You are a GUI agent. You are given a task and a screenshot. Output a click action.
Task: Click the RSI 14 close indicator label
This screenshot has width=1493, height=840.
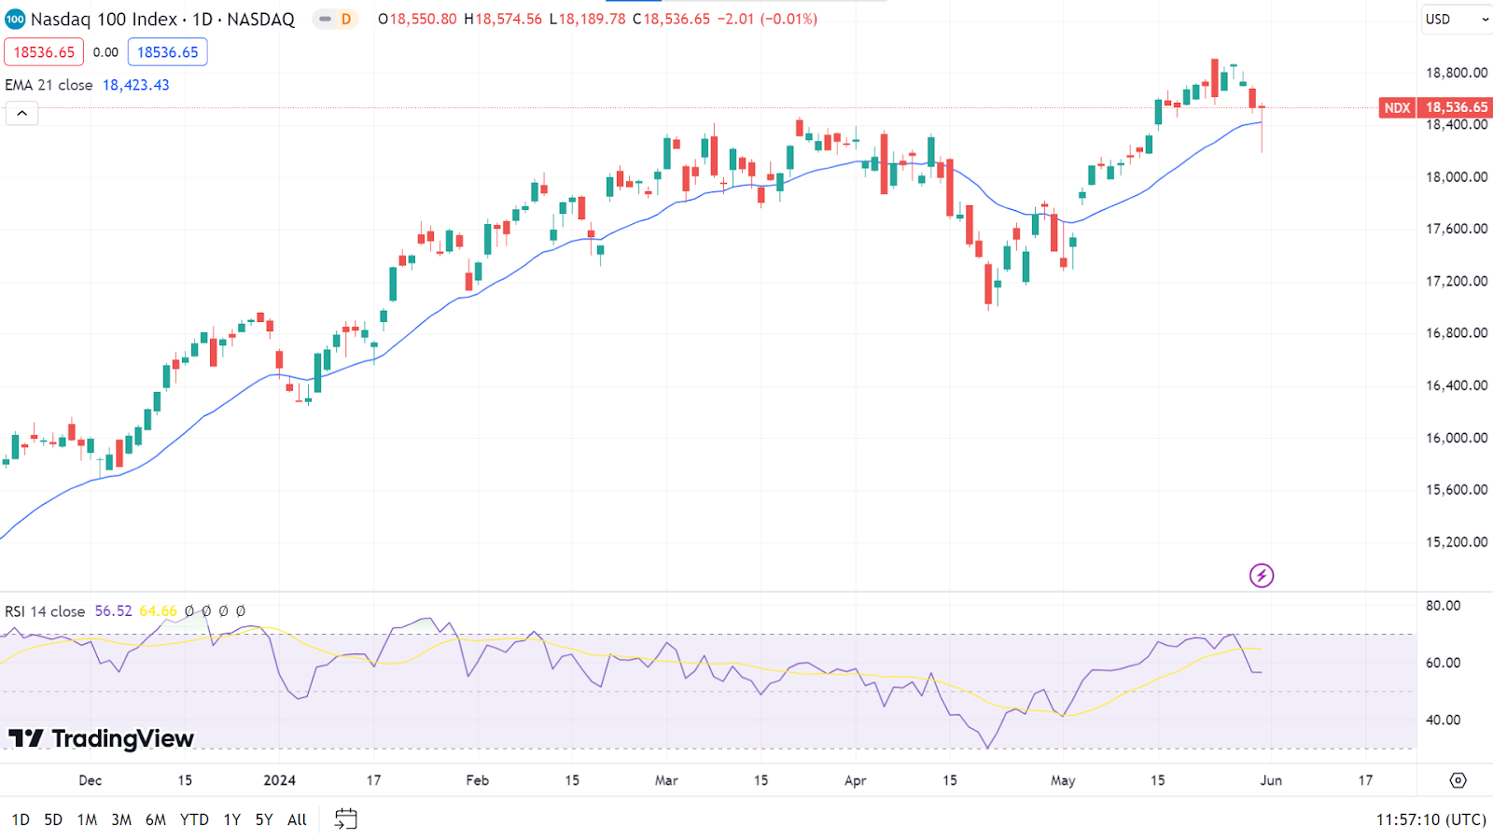click(45, 611)
